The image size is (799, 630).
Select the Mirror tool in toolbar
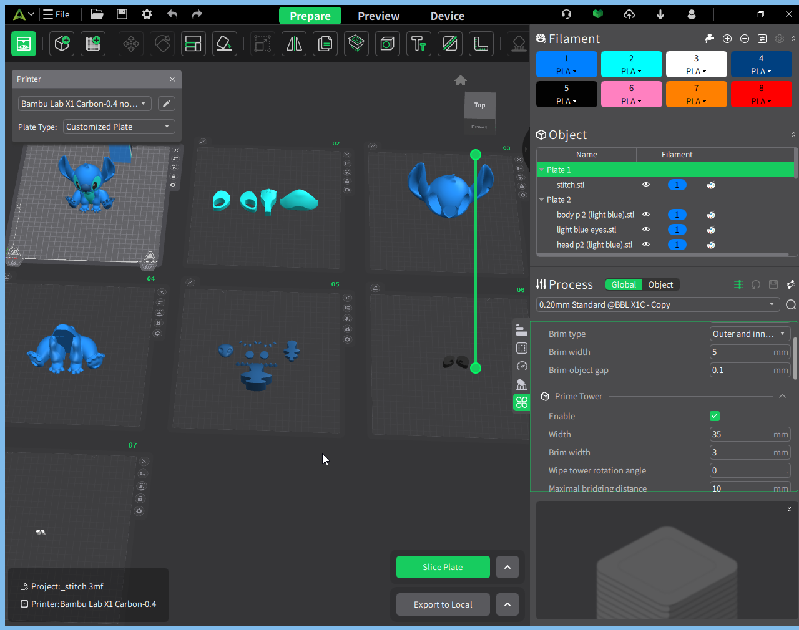point(294,44)
